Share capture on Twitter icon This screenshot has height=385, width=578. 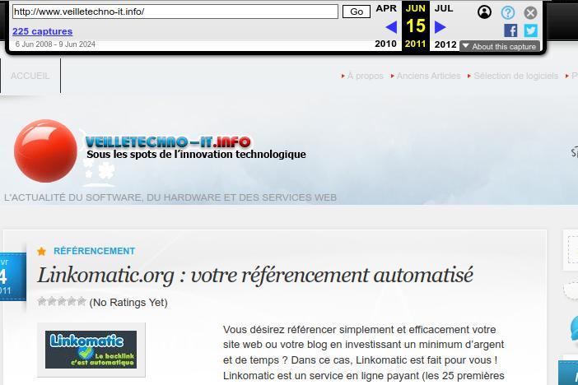coord(530,30)
